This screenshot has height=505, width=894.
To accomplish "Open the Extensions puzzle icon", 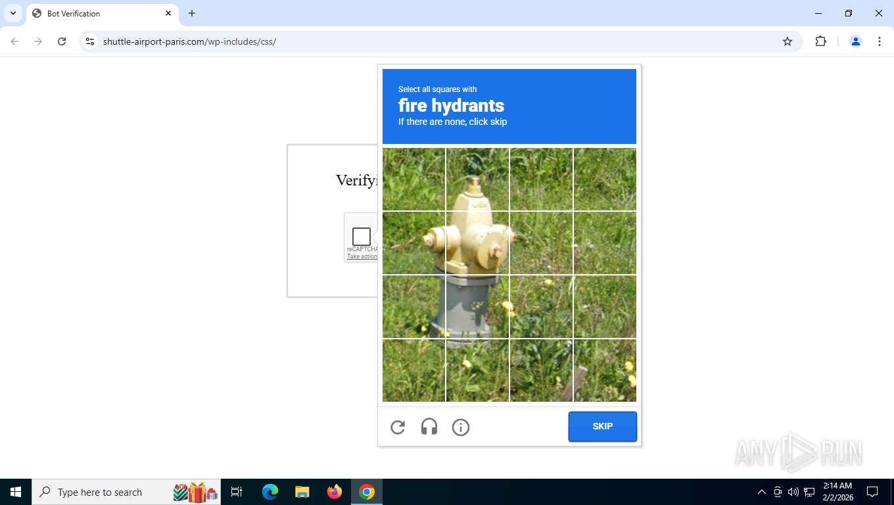I will tap(820, 41).
